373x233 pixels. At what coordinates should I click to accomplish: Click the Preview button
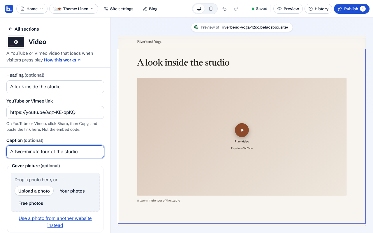click(288, 9)
